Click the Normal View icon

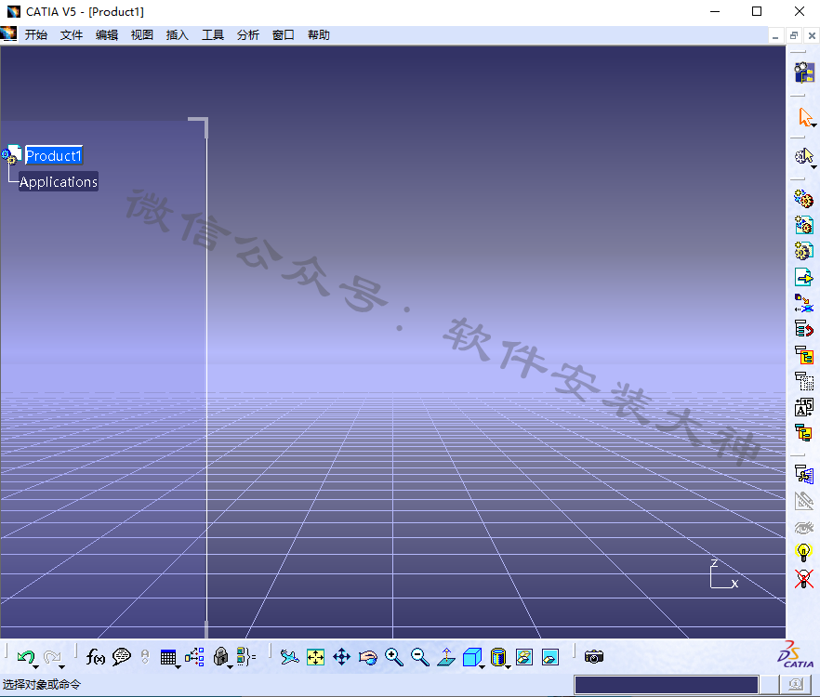(446, 657)
